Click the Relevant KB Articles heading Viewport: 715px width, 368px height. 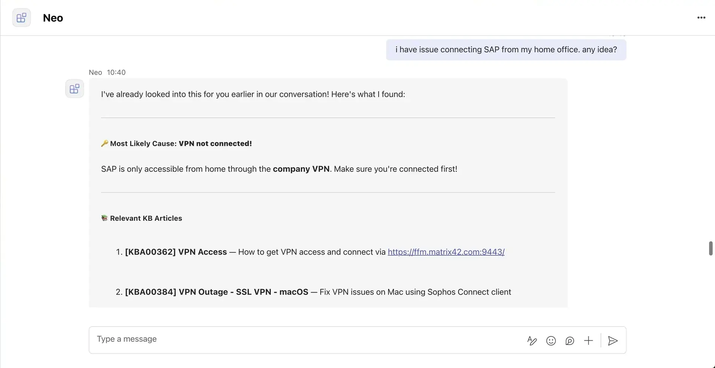click(x=142, y=218)
